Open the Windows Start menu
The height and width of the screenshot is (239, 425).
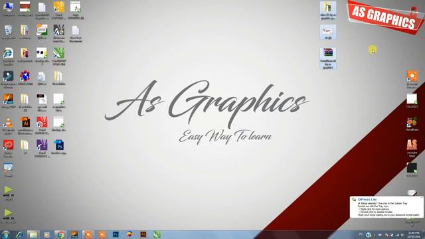[5, 234]
